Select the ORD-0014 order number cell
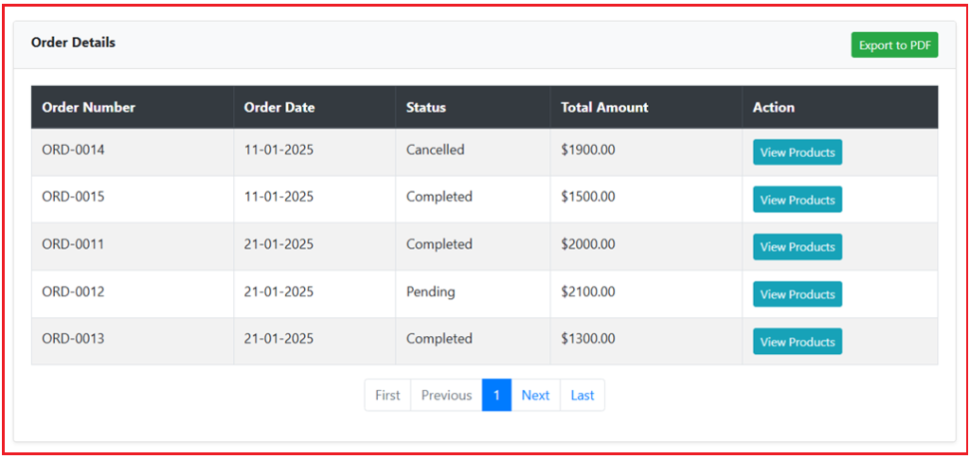 click(x=73, y=150)
